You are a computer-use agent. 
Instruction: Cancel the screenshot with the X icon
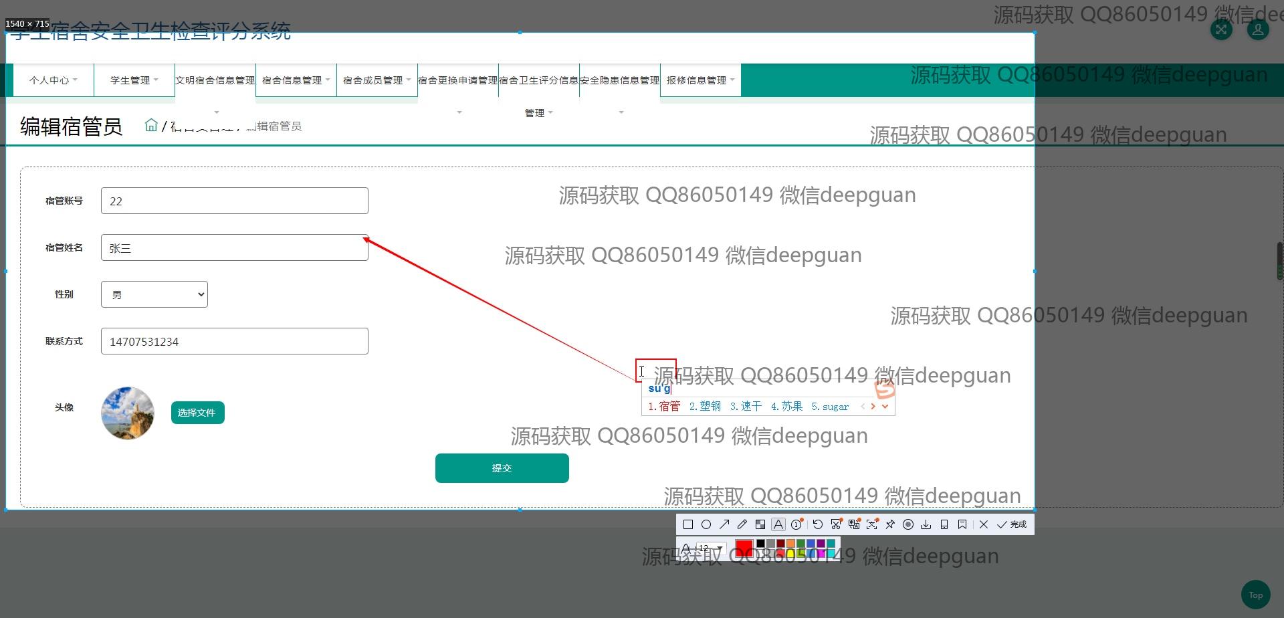pos(984,524)
